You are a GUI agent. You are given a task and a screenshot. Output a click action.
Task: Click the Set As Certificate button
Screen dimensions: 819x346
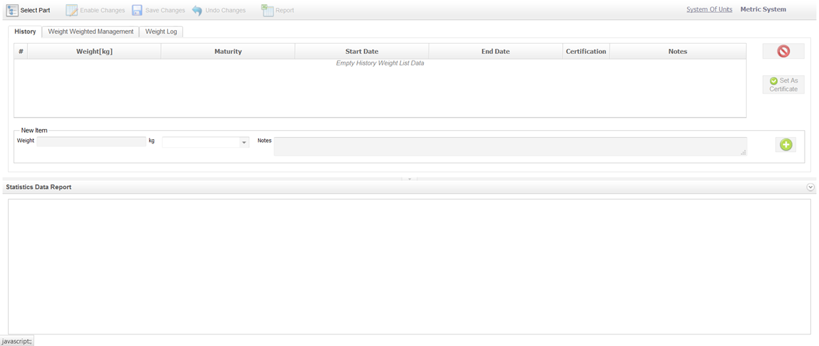tap(784, 85)
